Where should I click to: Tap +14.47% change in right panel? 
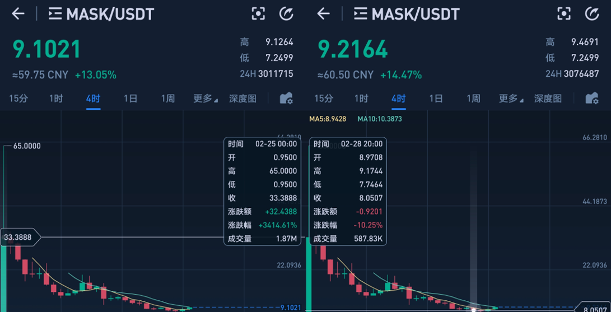pyautogui.click(x=401, y=75)
